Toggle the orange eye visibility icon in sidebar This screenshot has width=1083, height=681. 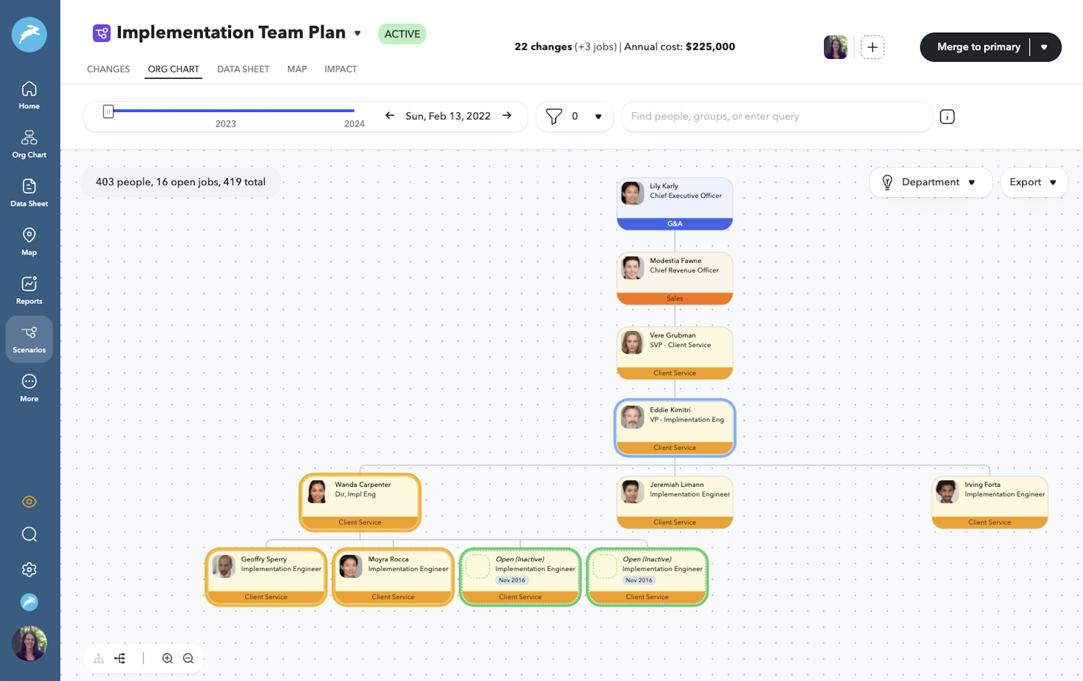(x=29, y=501)
